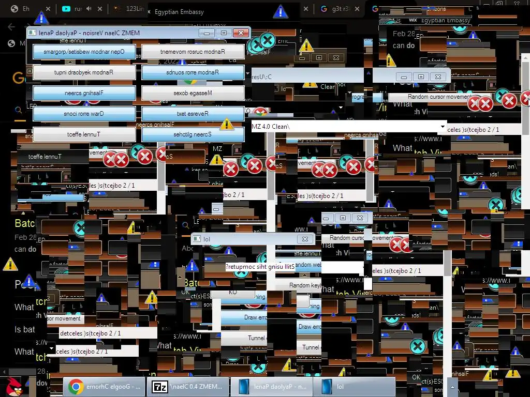Toggle 'tnemevom rosruc modnaR' payload
Viewport: 530px width, 397px height.
(193, 52)
